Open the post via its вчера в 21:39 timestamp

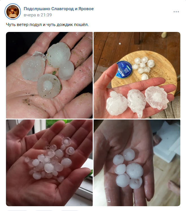coord(38,15)
